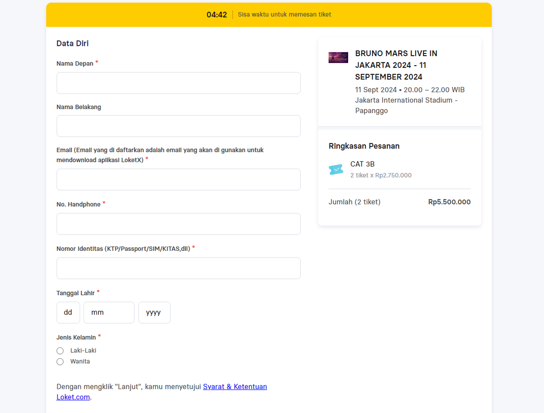Click the No. Handphone input field
Screen dimensions: 544x413
tap(179, 224)
